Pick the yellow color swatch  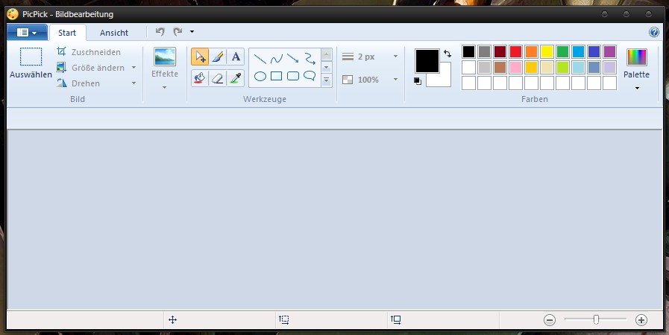pos(547,51)
